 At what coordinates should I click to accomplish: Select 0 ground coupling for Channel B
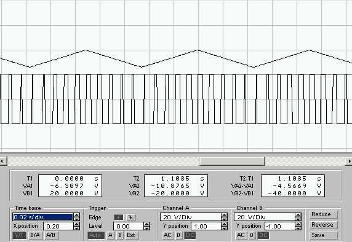click(x=252, y=235)
